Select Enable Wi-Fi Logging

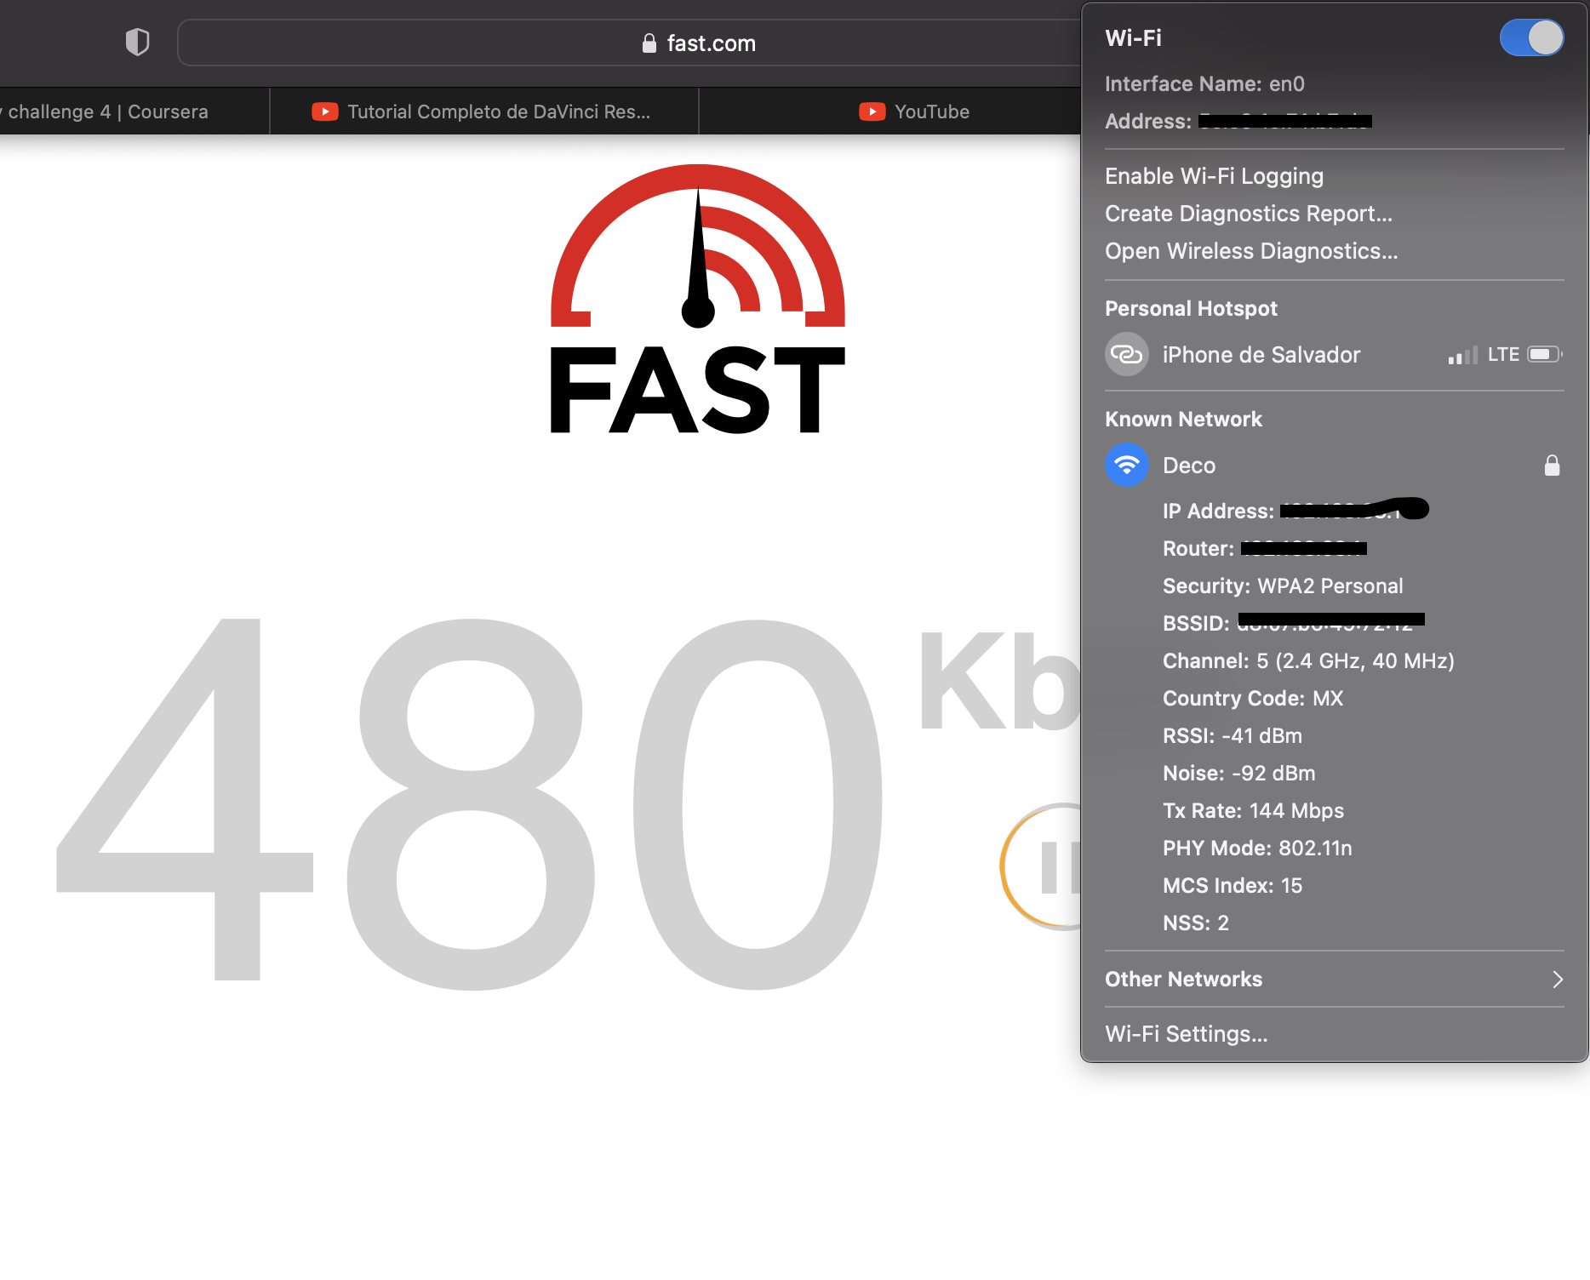pyautogui.click(x=1214, y=176)
